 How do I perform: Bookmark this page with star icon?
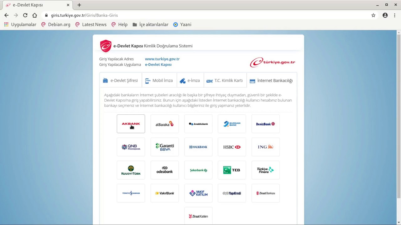[373, 15]
